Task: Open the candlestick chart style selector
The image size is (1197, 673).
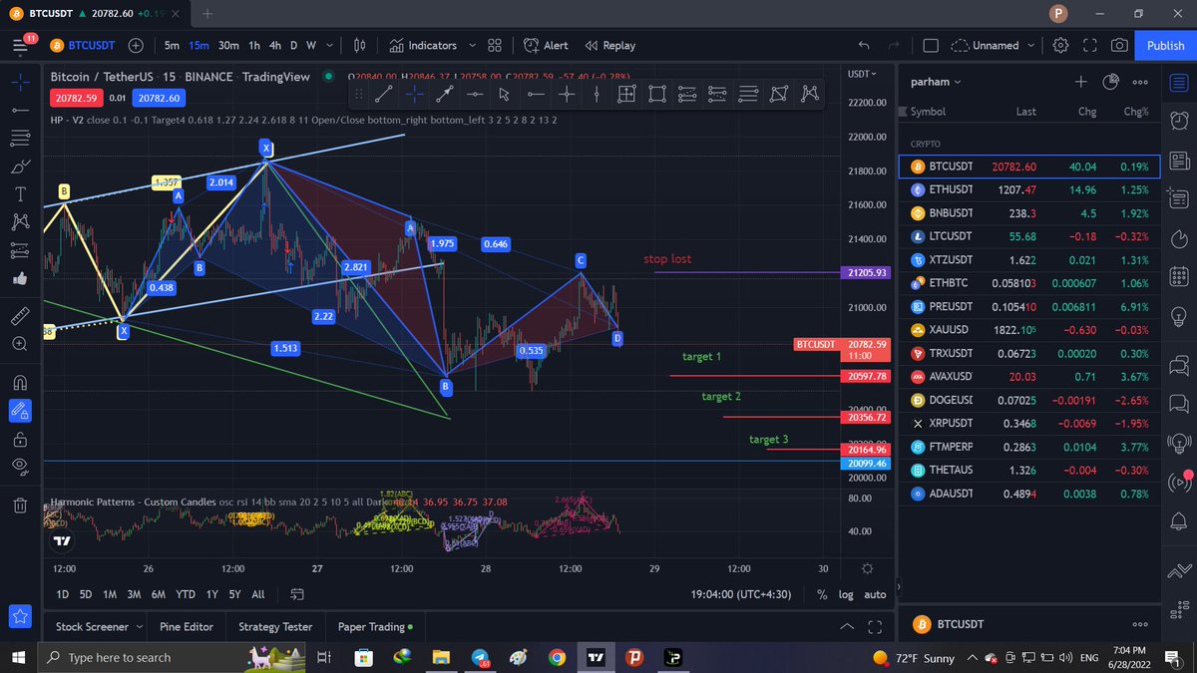Action: point(360,45)
